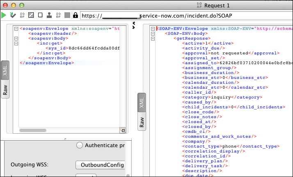Click the 'delivery_plan' element in the response

[x=205, y=161]
